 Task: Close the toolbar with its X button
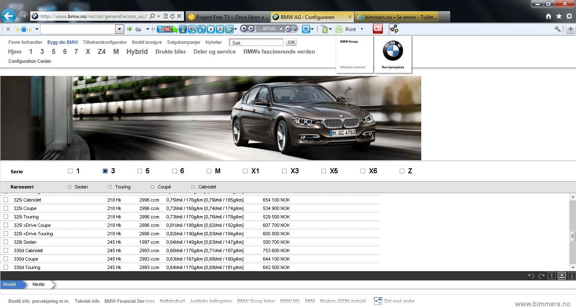tap(8, 29)
